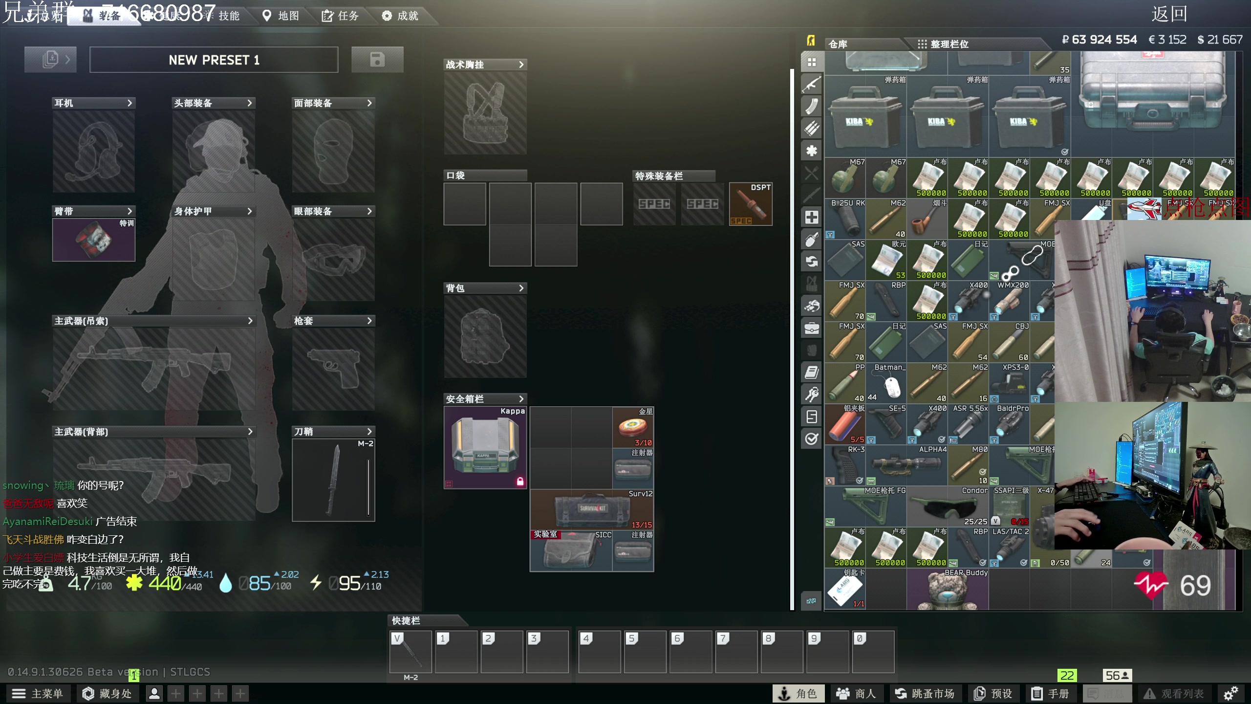
Task: Expand the 面部装备 face cover arrow
Action: coord(369,103)
